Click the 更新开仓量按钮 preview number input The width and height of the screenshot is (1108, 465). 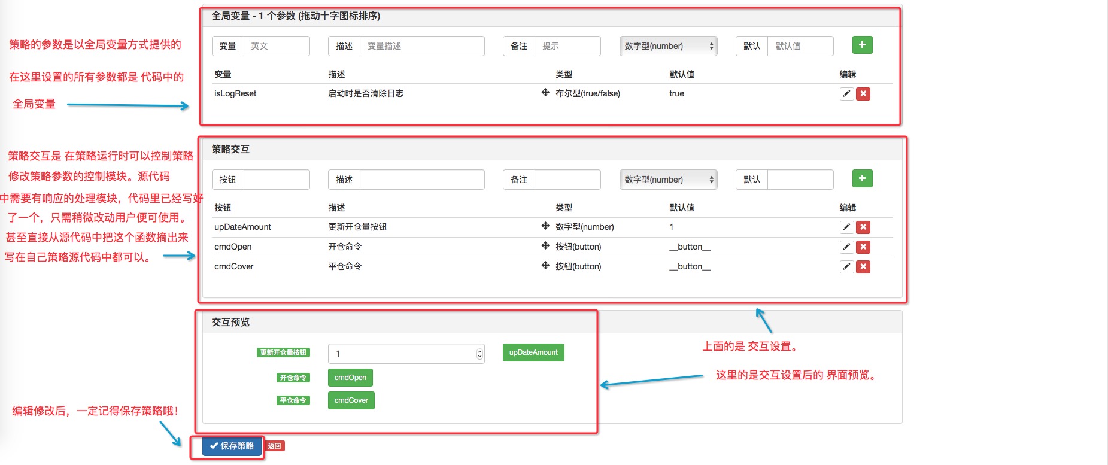pos(406,354)
